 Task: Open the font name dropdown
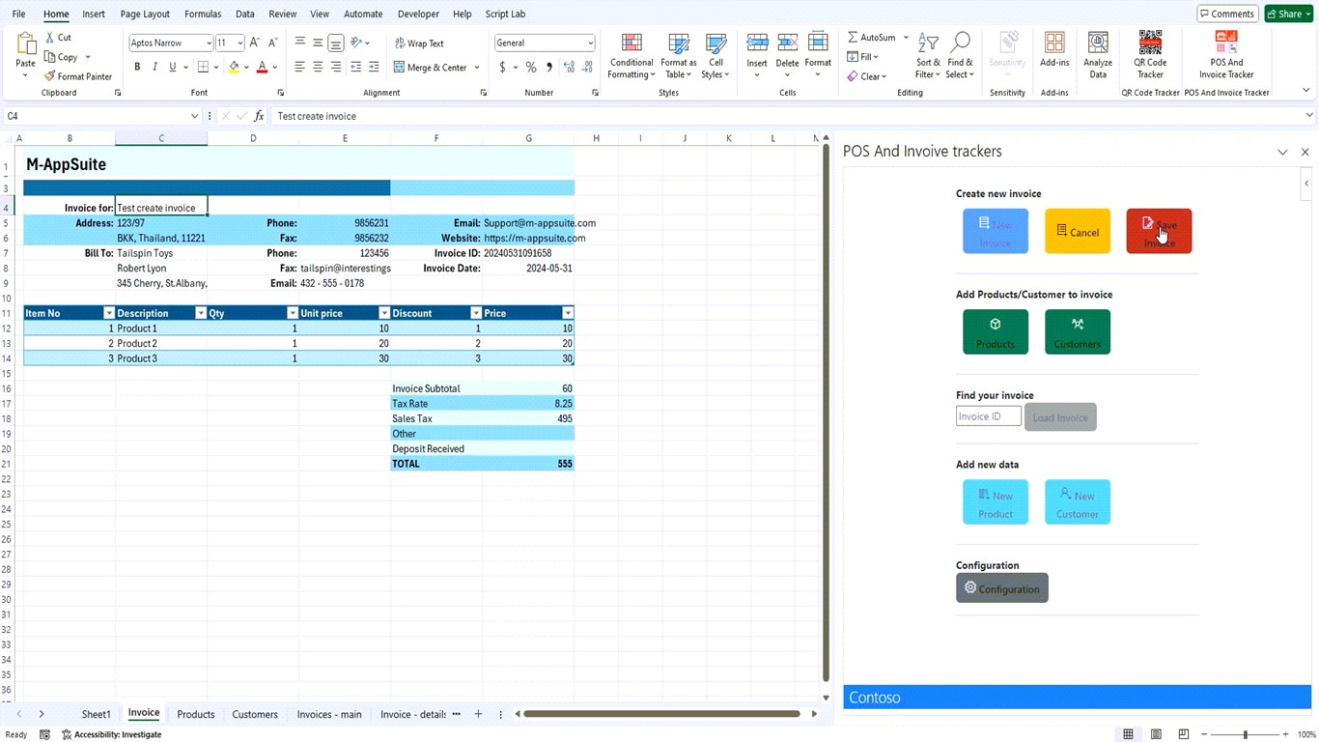(x=209, y=43)
